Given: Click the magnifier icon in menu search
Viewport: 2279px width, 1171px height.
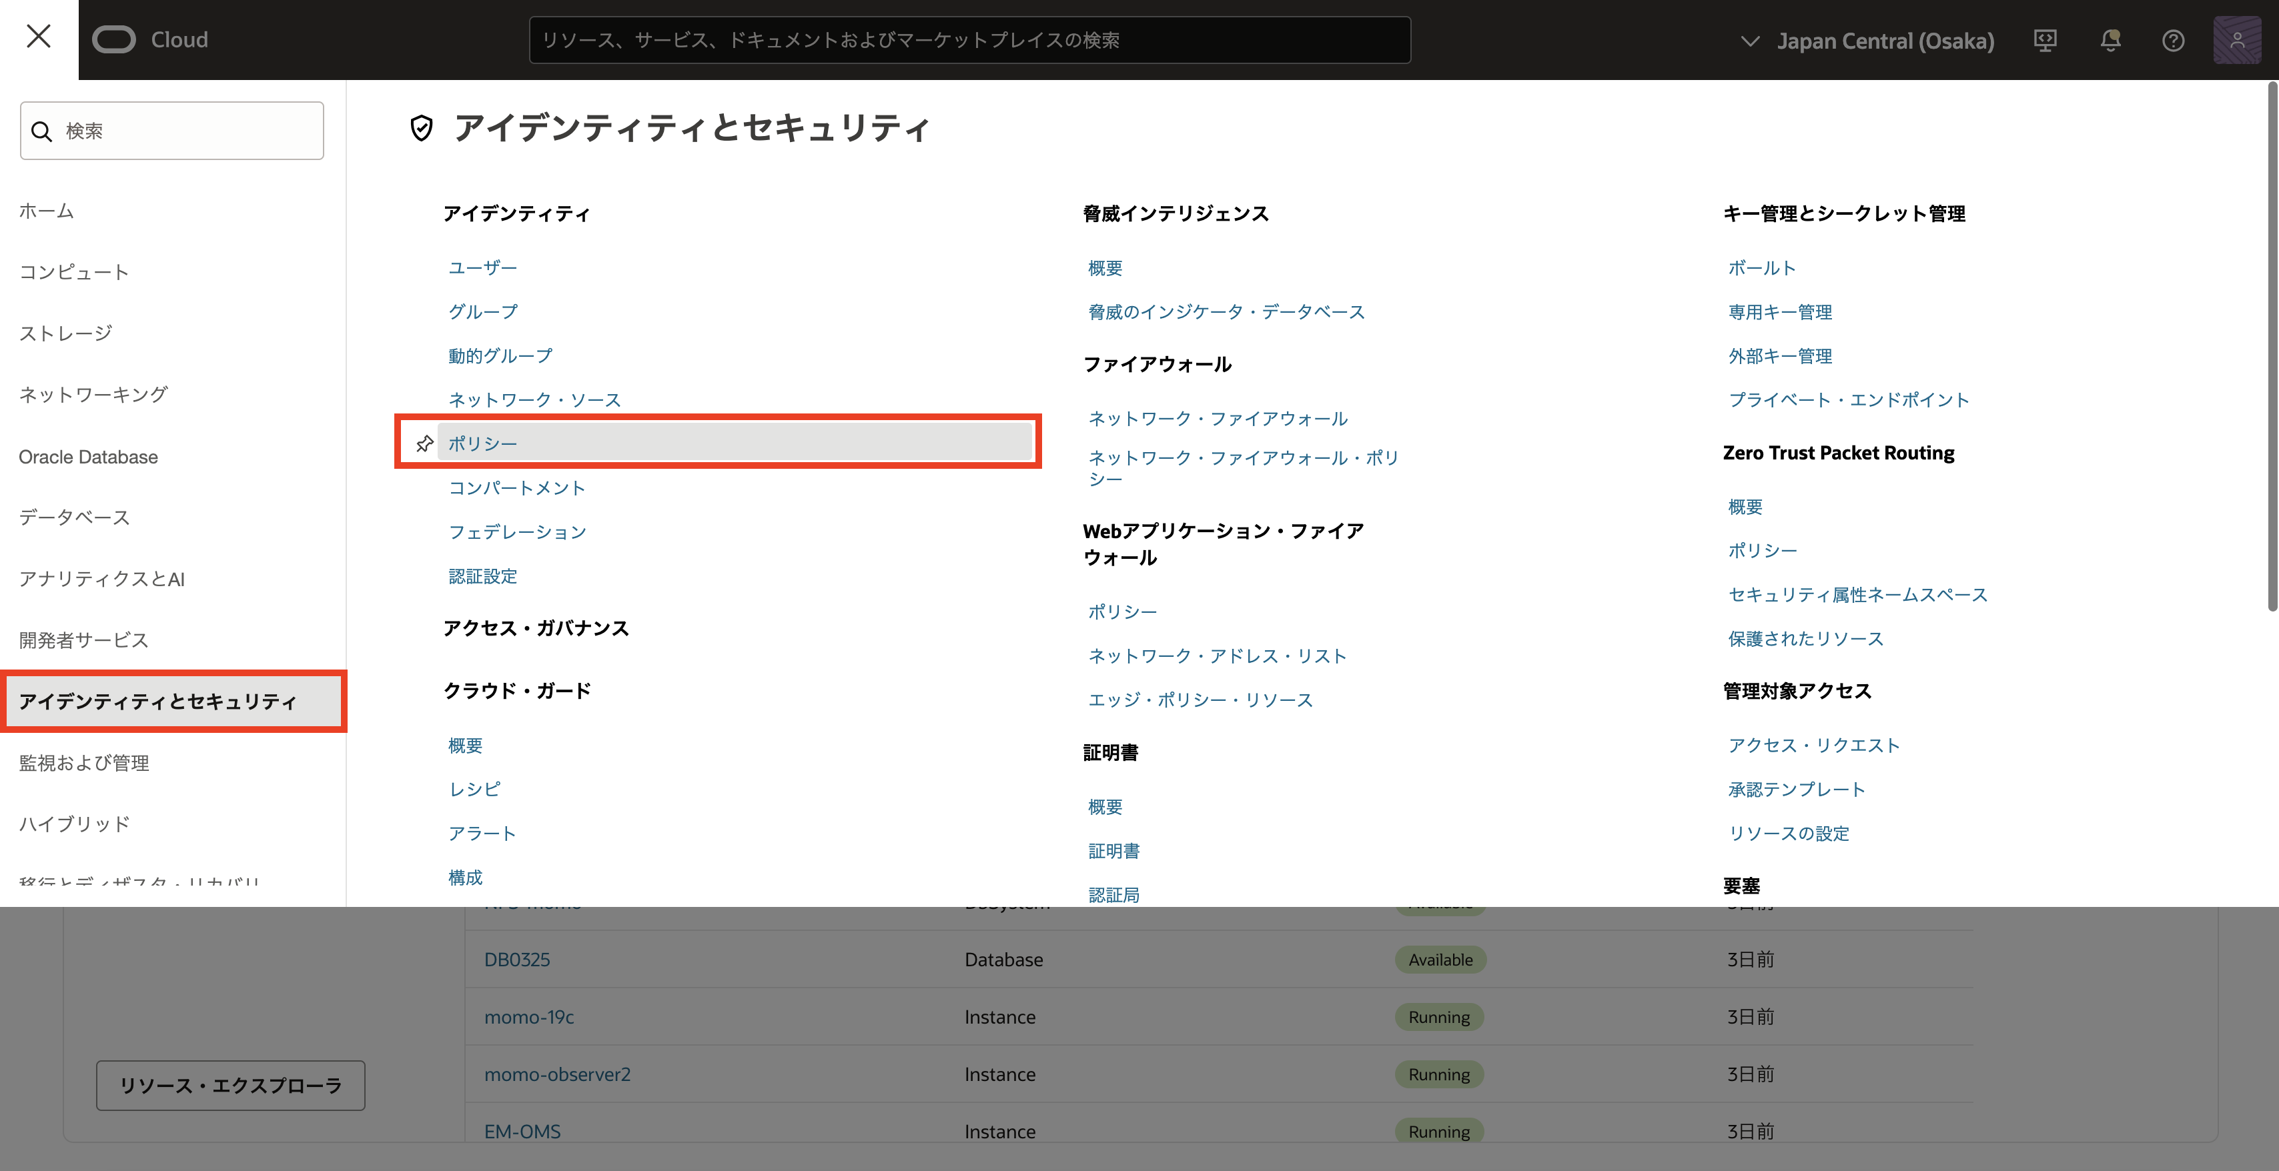Looking at the screenshot, I should pos(41,132).
